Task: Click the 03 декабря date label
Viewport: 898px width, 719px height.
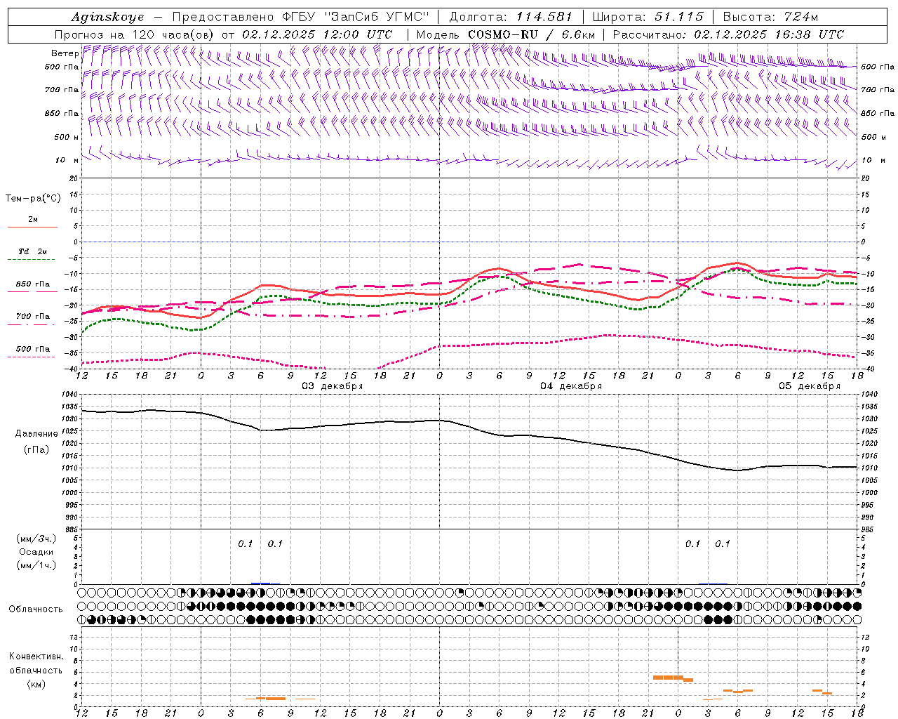Action: pyautogui.click(x=333, y=386)
